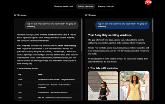Click the Your 7-day Italy wedding wardrobe heading
The image size is (165, 104).
pyautogui.click(x=110, y=35)
